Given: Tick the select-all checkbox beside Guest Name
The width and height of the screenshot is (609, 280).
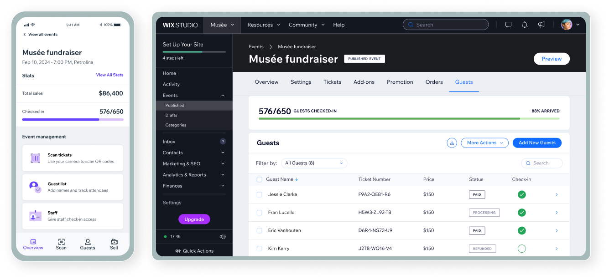Looking at the screenshot, I should (260, 179).
